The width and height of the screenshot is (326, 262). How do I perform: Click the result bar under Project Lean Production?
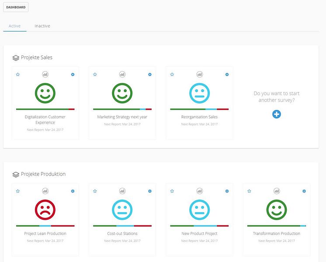tap(45, 226)
